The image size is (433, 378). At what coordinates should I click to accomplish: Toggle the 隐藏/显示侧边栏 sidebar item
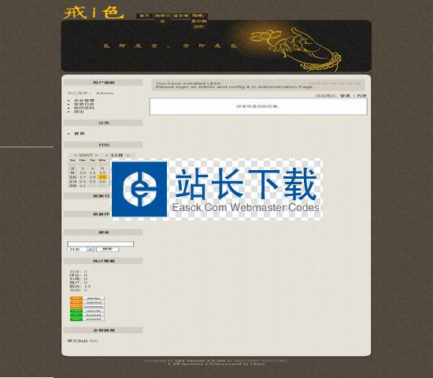[x=199, y=21]
